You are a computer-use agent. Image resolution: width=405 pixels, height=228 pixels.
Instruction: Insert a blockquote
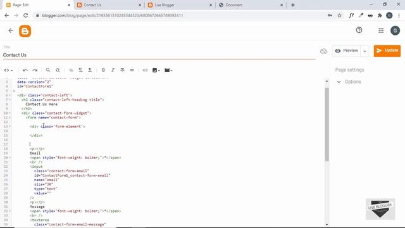click(132, 70)
